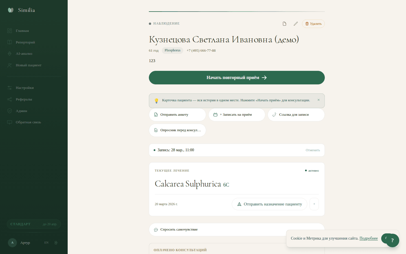Open patient document via the page icon

click(x=284, y=24)
